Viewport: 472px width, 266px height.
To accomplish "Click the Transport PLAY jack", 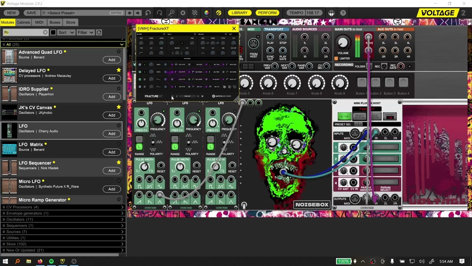I will [x=270, y=37].
